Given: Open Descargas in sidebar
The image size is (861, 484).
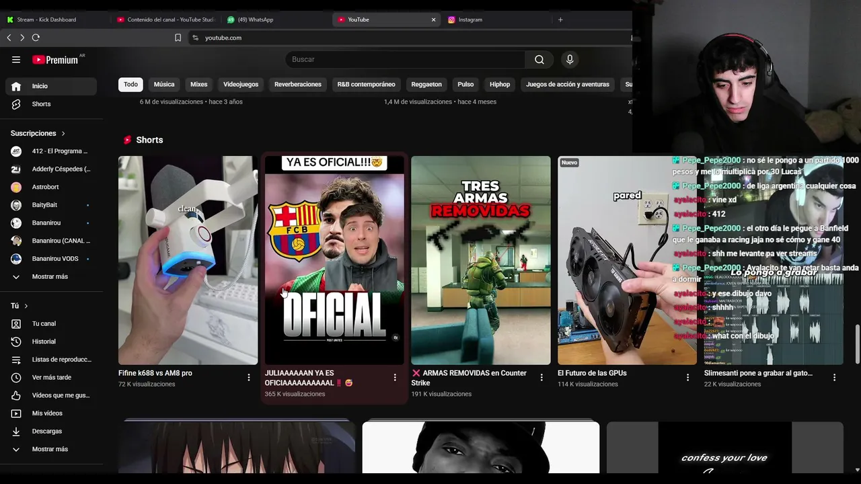Looking at the screenshot, I should point(51,431).
